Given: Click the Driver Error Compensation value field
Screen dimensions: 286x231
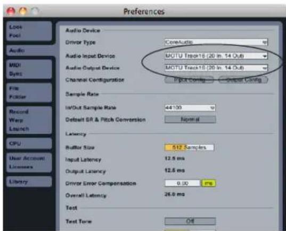Looking at the screenshot, I should pyautogui.click(x=182, y=183).
